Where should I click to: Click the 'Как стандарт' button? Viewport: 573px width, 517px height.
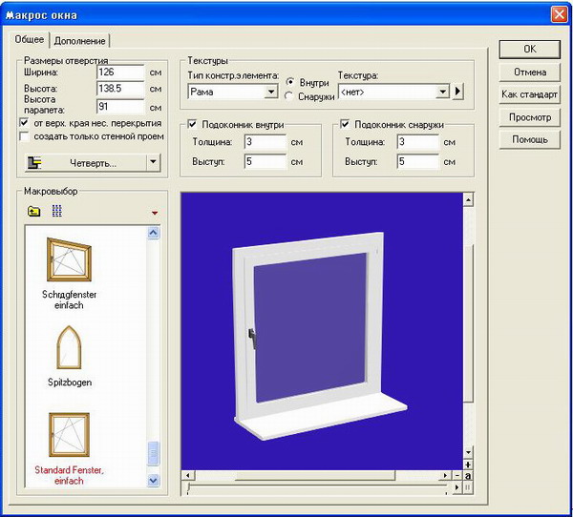coord(528,94)
